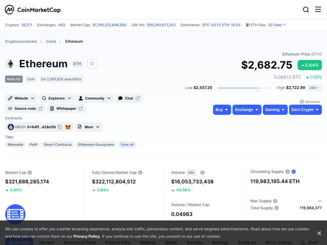Click Fully Diluted Market Cap info icon
The height and width of the screenshot is (245, 327).
coord(140,173)
